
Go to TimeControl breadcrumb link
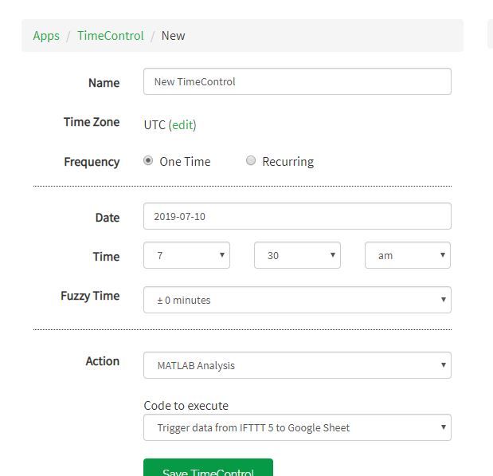111,36
